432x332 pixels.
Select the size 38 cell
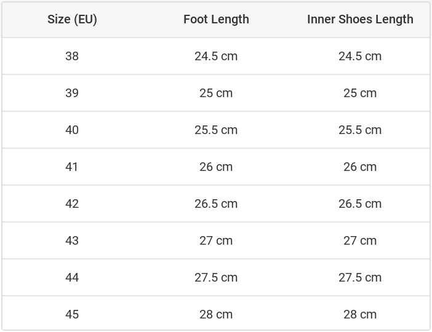click(72, 56)
